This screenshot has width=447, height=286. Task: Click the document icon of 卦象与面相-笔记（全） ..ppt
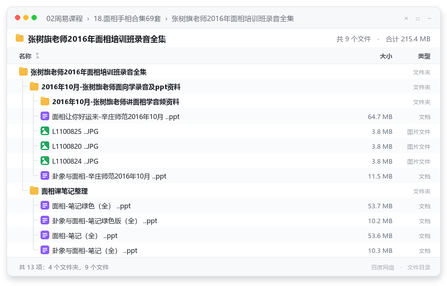pos(45,250)
